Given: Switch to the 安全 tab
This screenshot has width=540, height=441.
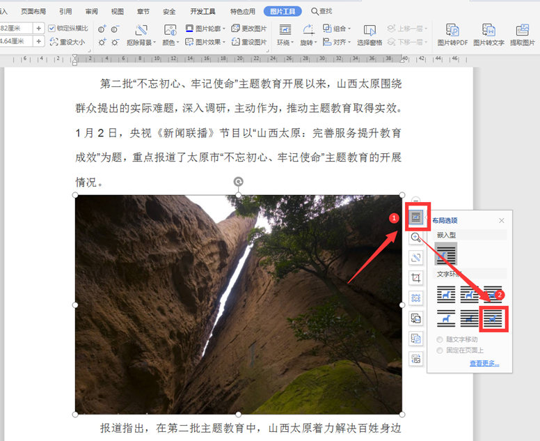Looking at the screenshot, I should point(169,11).
